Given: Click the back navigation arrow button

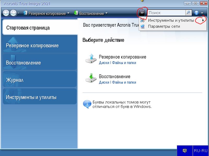Looking at the screenshot, I should tap(6, 13).
